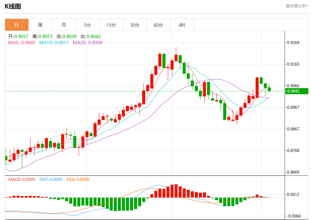Click the 0.8967 price axis label
The height and width of the screenshot is (220, 312).
(293, 107)
